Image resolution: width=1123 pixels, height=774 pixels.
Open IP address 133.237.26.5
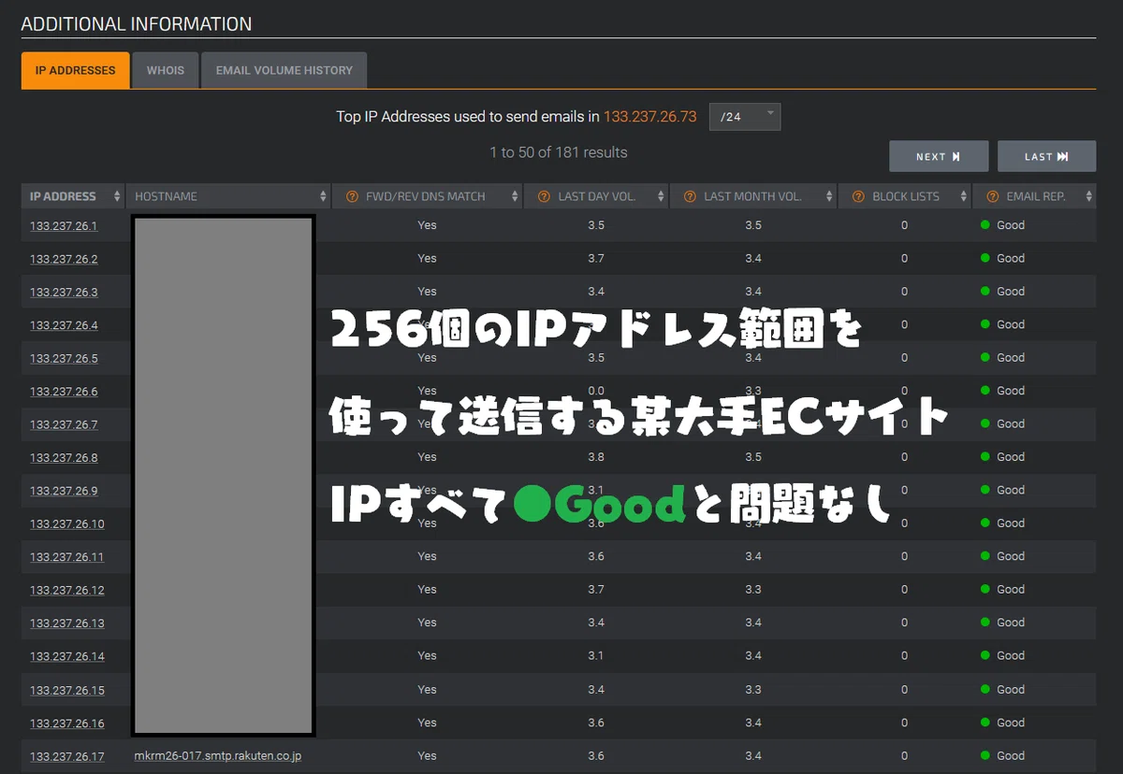[64, 359]
